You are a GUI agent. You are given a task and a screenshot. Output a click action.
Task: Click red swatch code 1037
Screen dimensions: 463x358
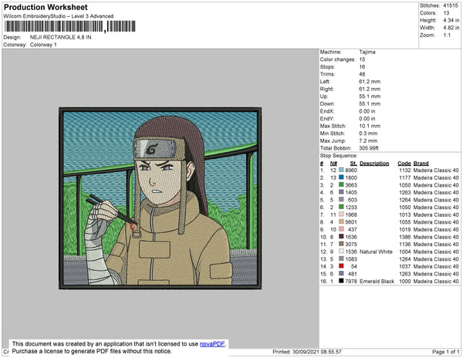tap(341, 266)
